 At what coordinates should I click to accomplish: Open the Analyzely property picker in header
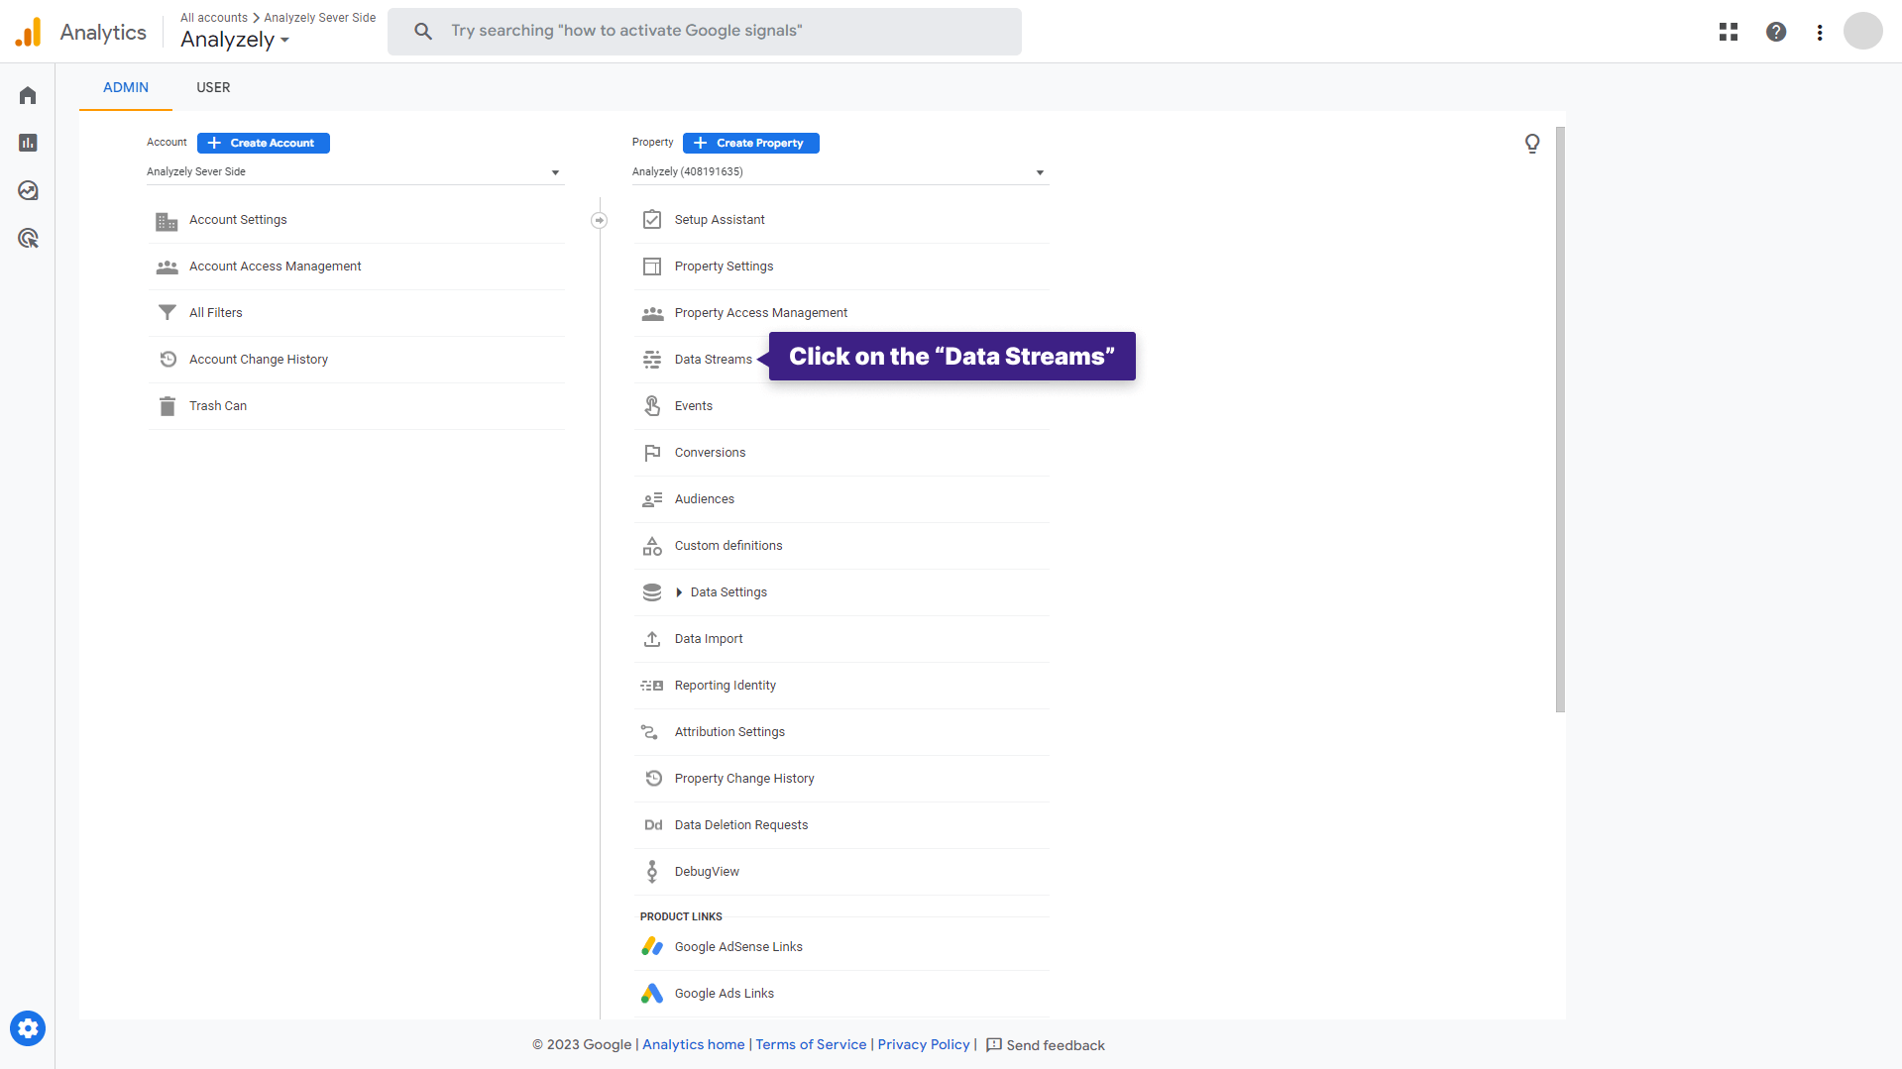(235, 40)
